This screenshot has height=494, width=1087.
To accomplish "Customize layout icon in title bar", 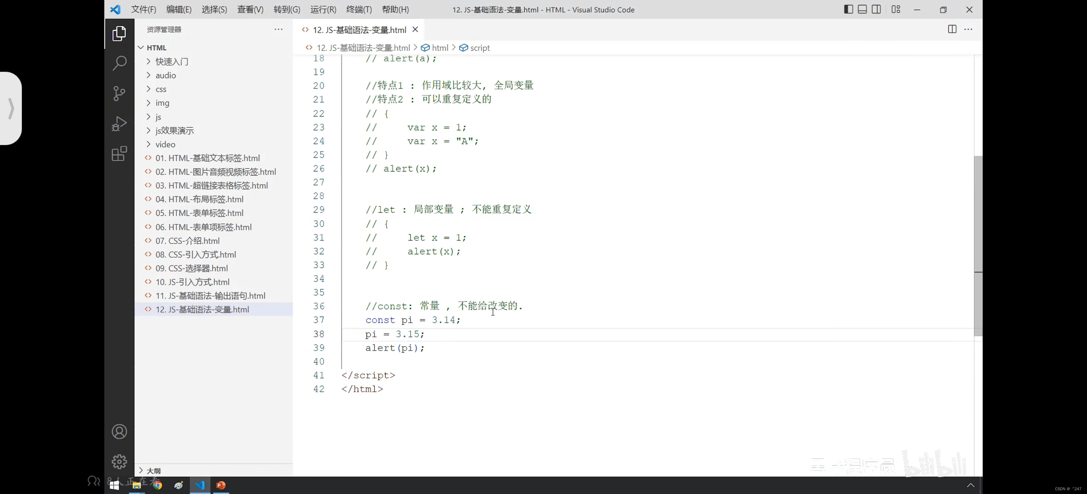I will 896,9.
